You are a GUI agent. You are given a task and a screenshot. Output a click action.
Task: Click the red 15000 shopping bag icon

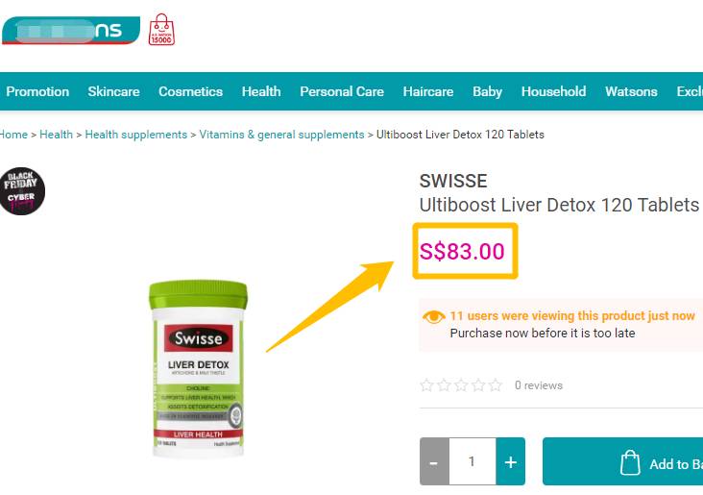click(x=161, y=30)
